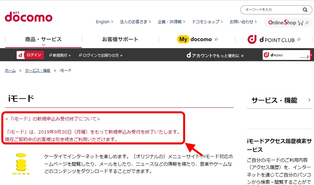Screen dimensions: 314x185
Task: Open ログインでお困りの方 link
Action: (x=100, y=55)
